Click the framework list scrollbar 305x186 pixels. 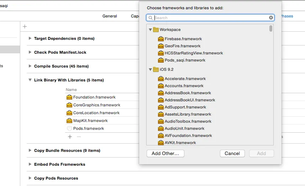pyautogui.click(x=271, y=29)
